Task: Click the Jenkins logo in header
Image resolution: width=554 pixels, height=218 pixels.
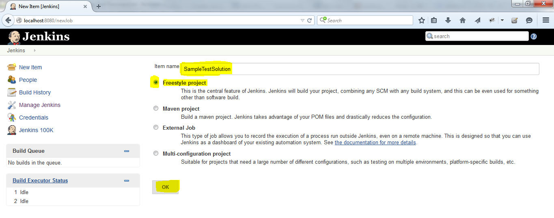Action: [x=39, y=36]
